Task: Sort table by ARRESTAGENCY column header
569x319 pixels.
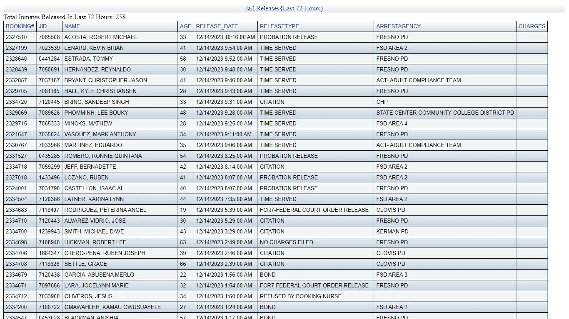Action: (399, 26)
